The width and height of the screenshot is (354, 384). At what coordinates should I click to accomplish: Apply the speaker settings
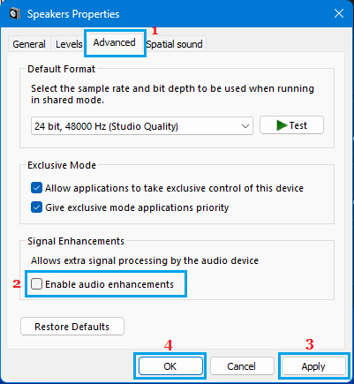pyautogui.click(x=313, y=366)
